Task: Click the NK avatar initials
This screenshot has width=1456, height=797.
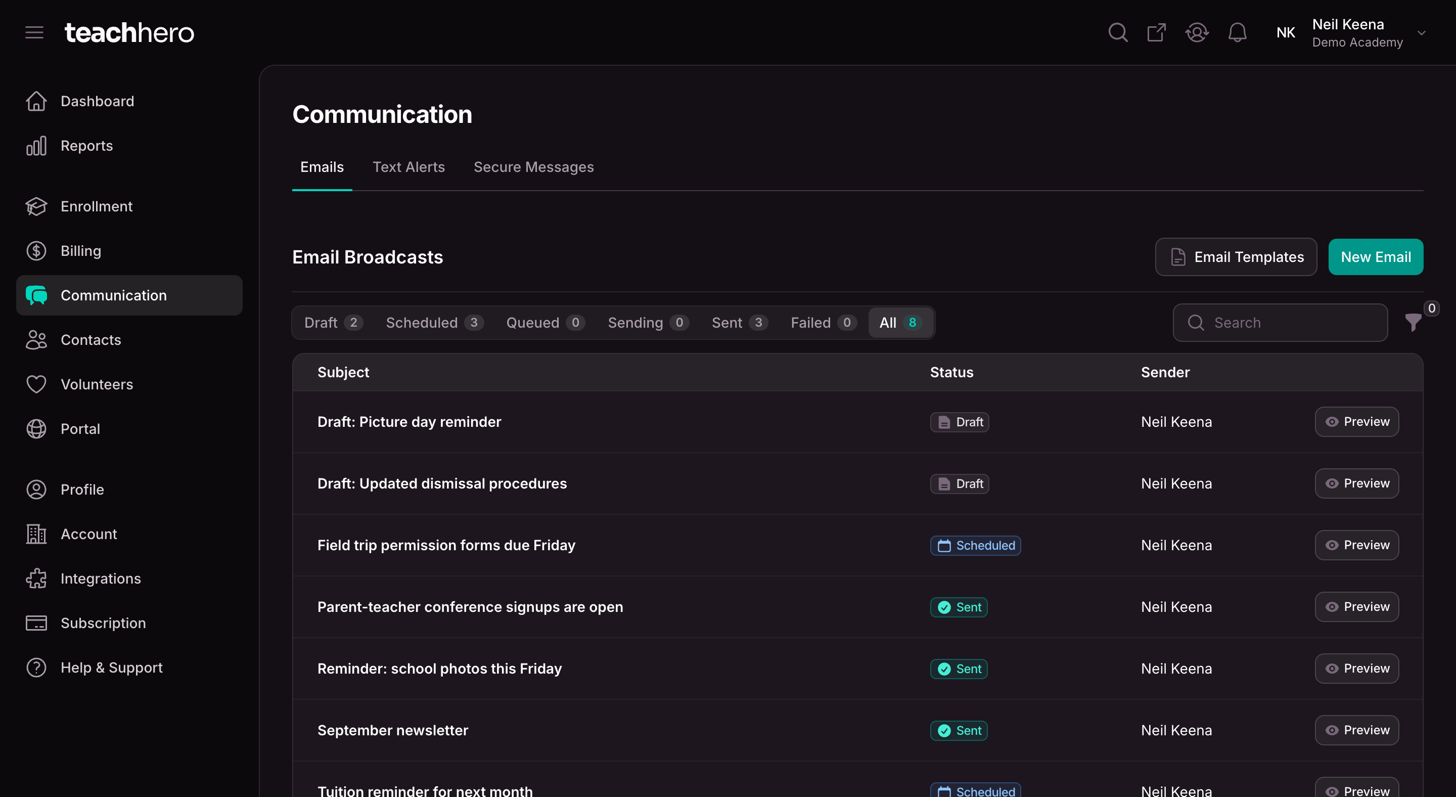Action: tap(1285, 33)
